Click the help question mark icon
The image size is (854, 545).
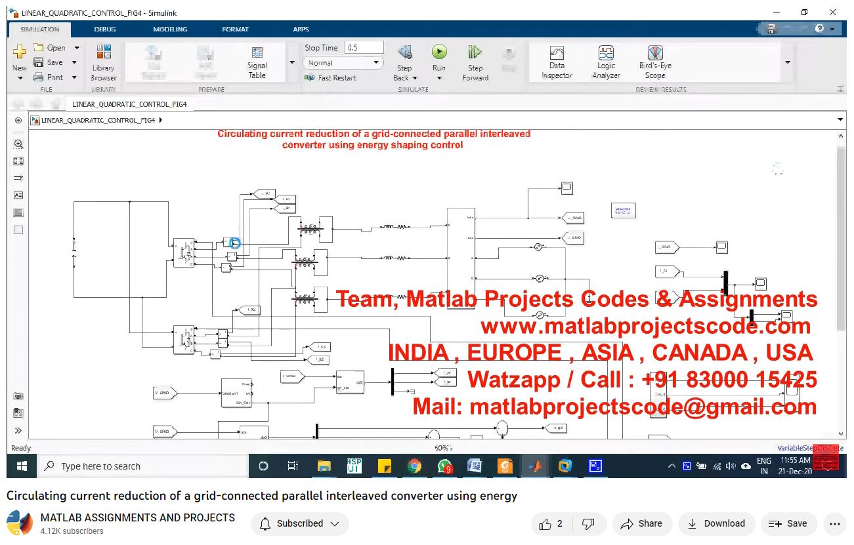[819, 29]
